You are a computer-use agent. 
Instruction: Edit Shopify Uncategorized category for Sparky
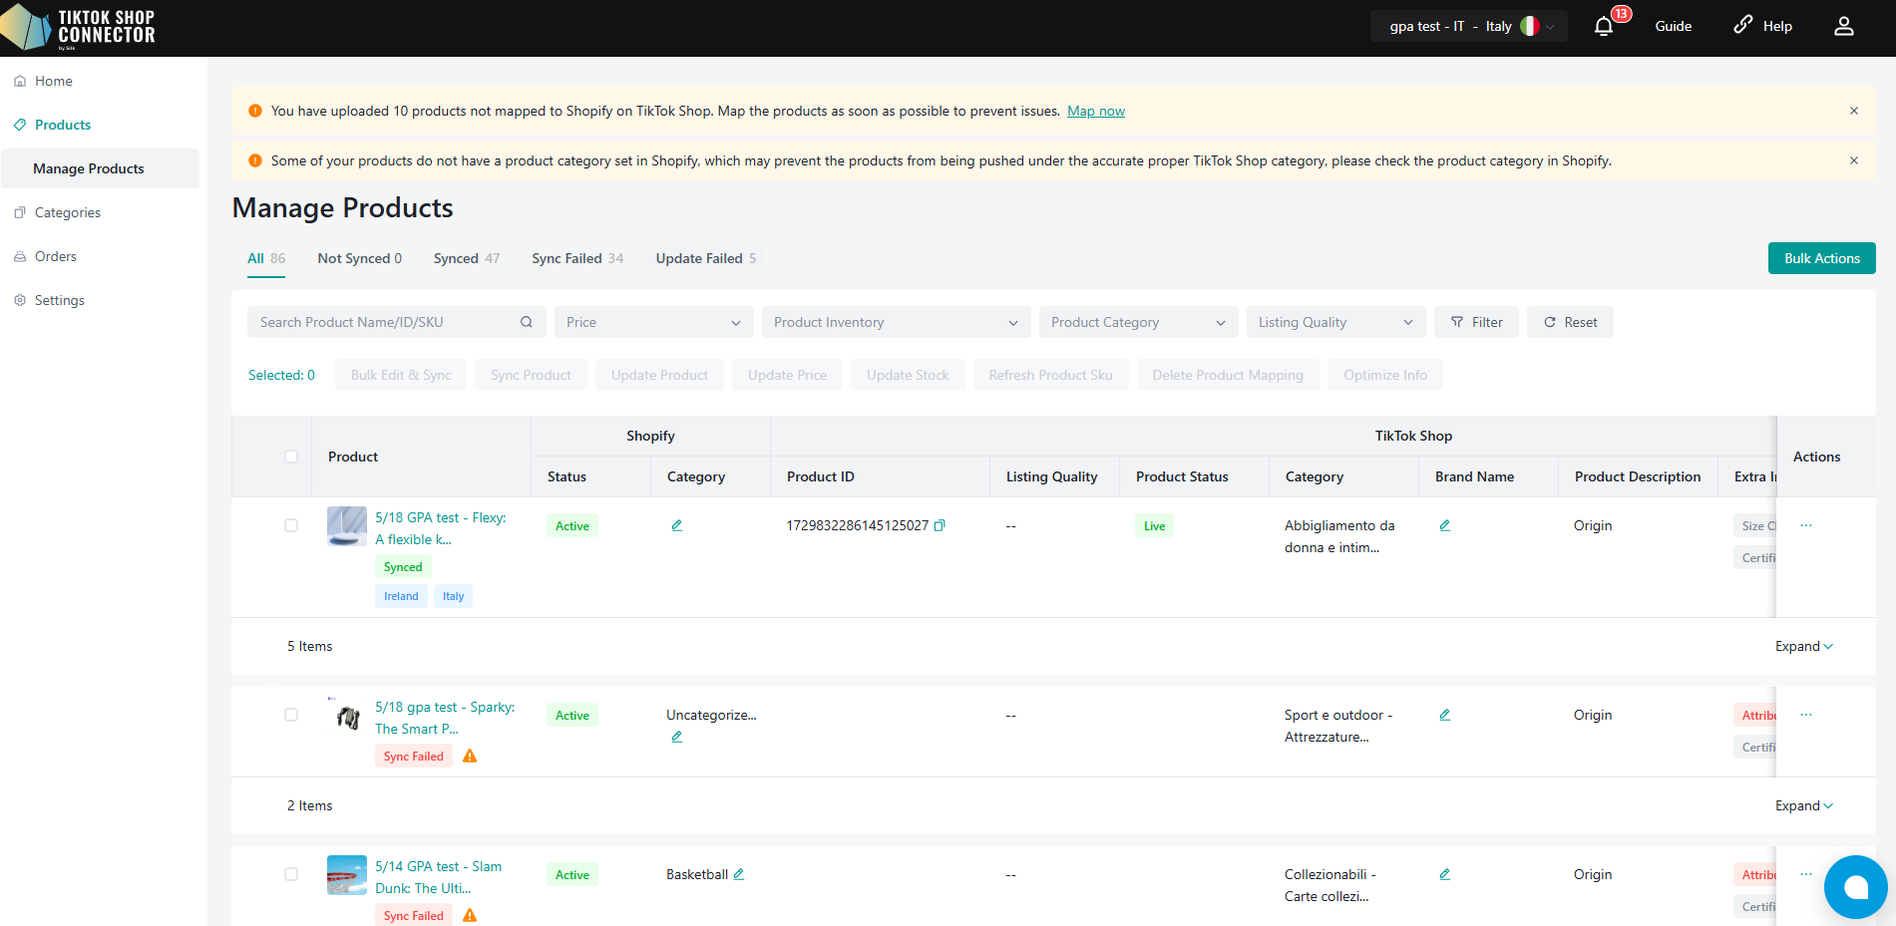[676, 737]
